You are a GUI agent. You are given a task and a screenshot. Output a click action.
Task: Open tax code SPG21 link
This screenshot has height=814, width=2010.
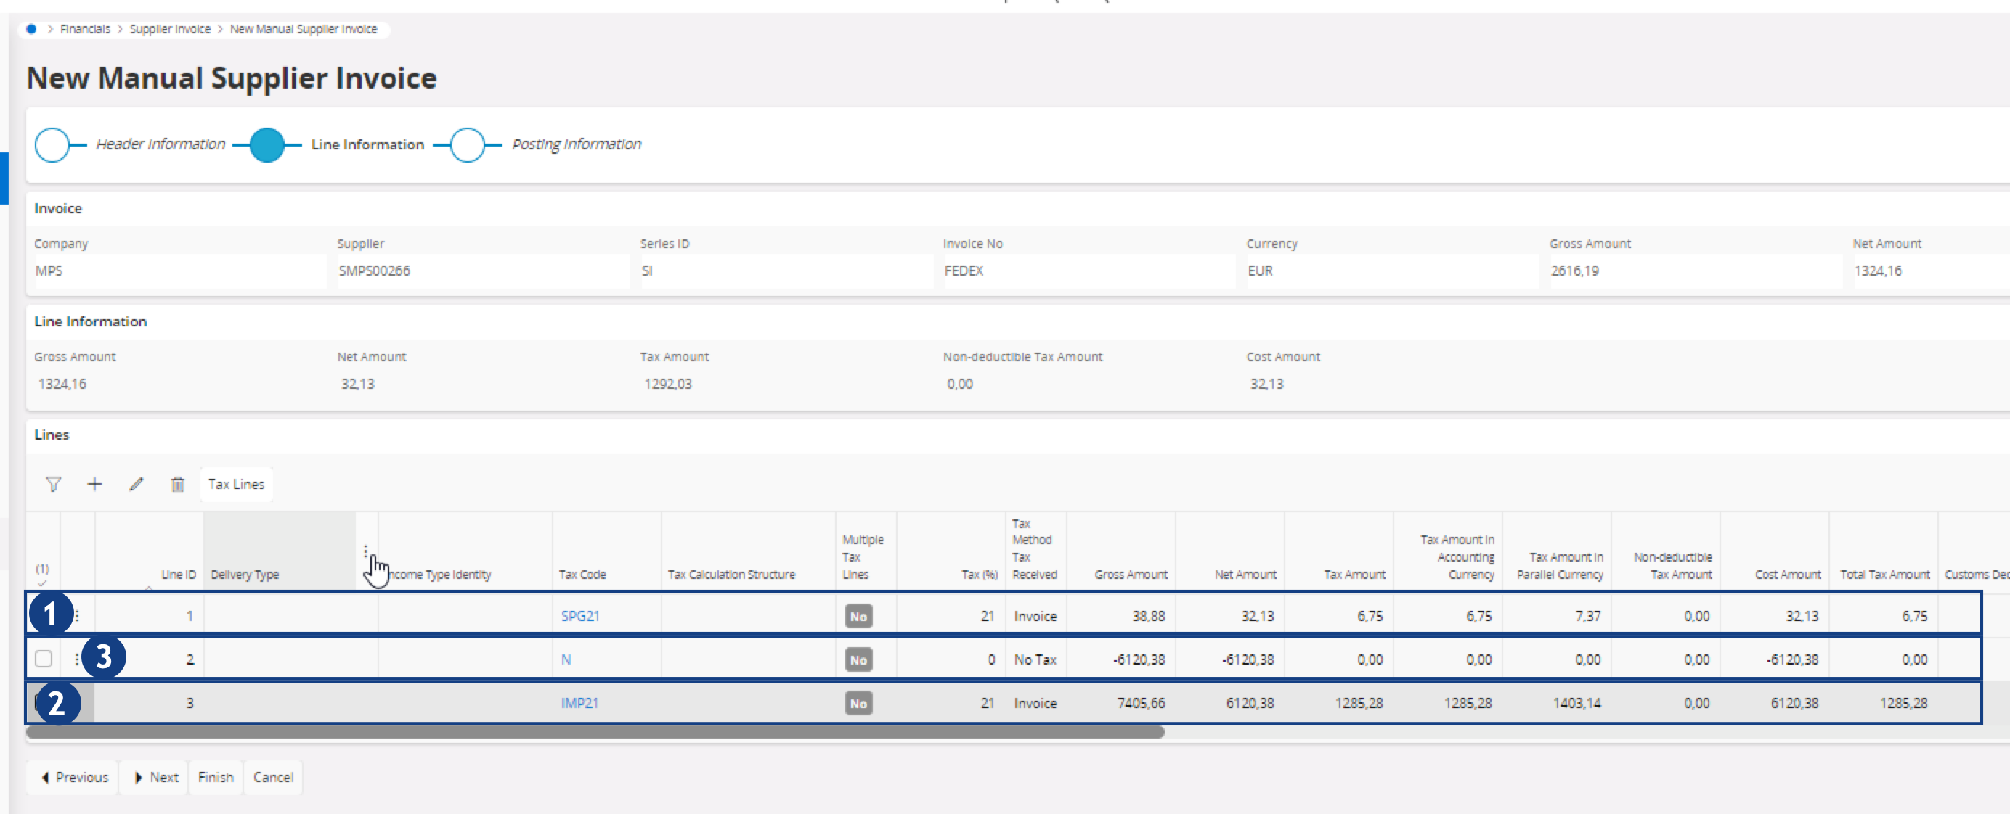pos(579,616)
